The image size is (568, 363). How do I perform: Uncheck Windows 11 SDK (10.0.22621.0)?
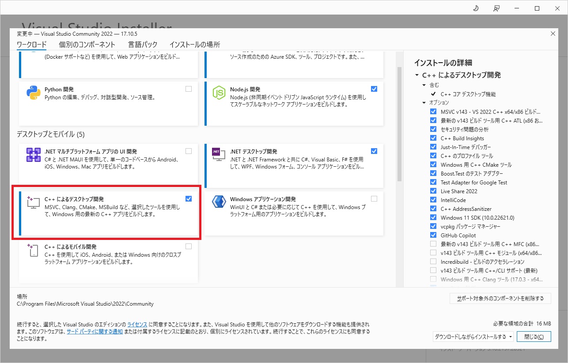click(433, 217)
